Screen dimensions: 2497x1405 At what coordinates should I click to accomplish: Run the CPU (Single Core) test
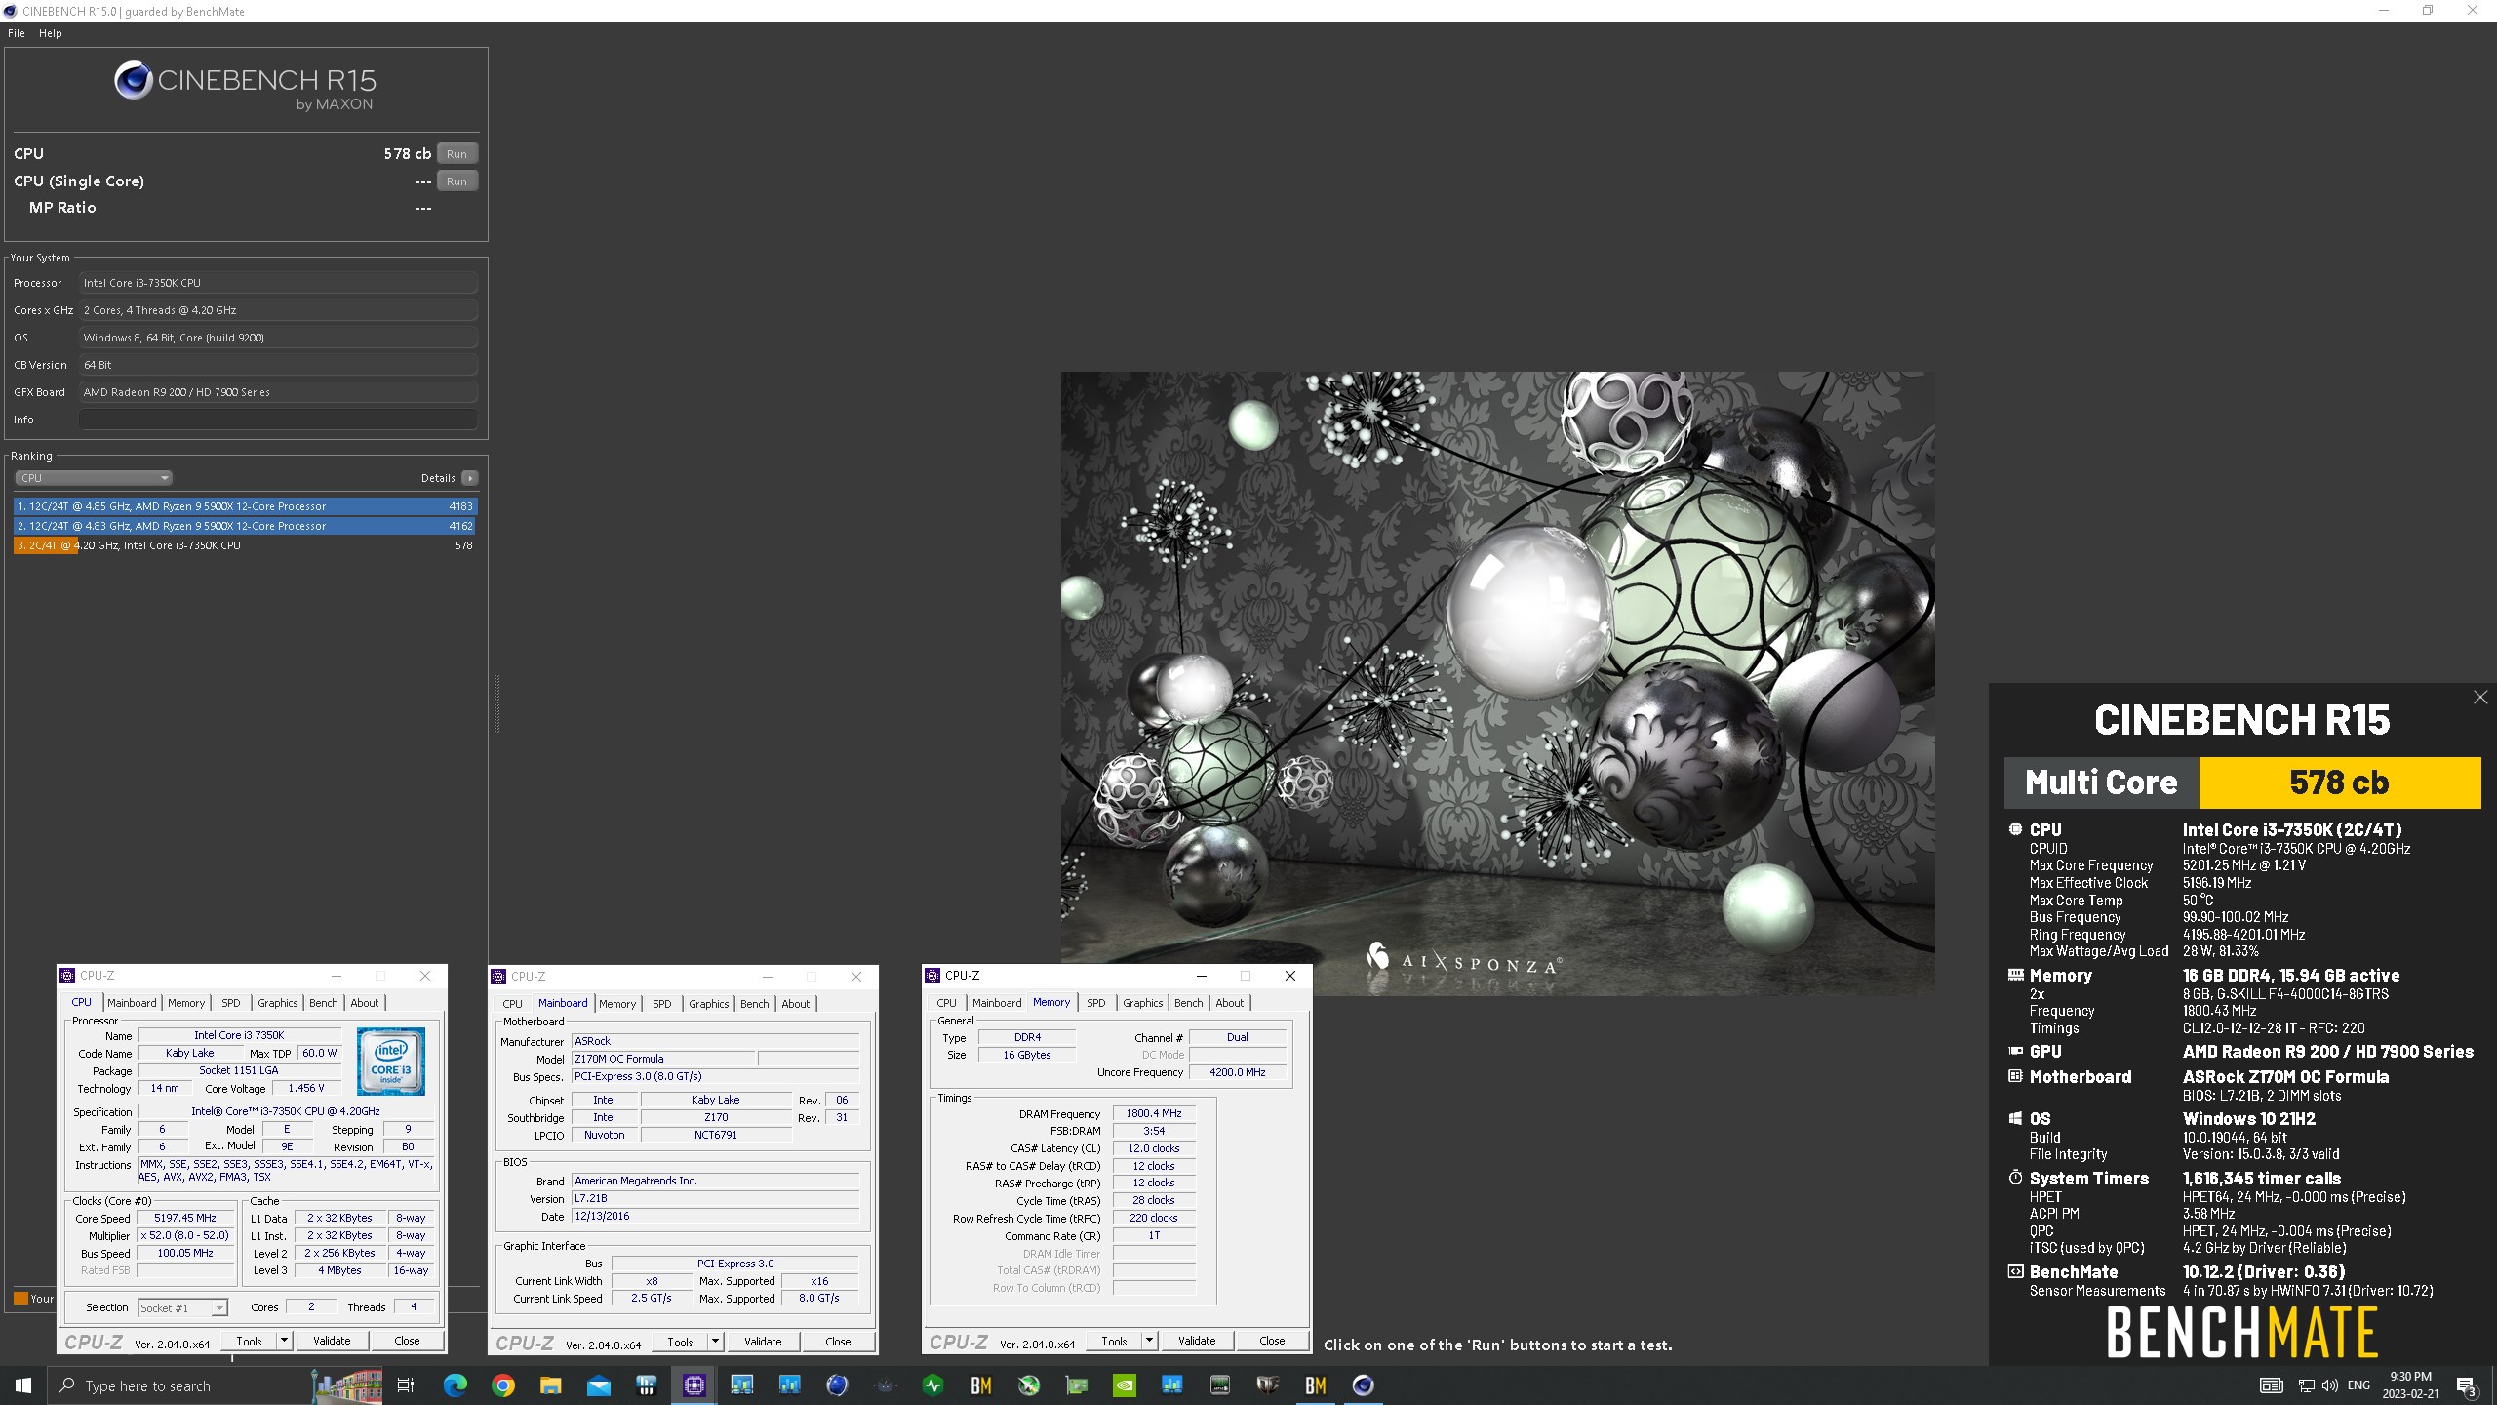coord(456,181)
